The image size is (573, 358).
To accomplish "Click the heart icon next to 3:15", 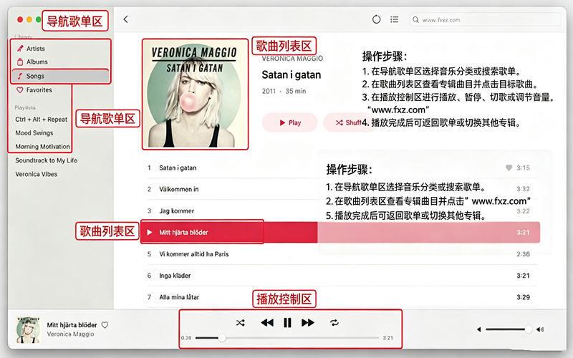I will 509,168.
